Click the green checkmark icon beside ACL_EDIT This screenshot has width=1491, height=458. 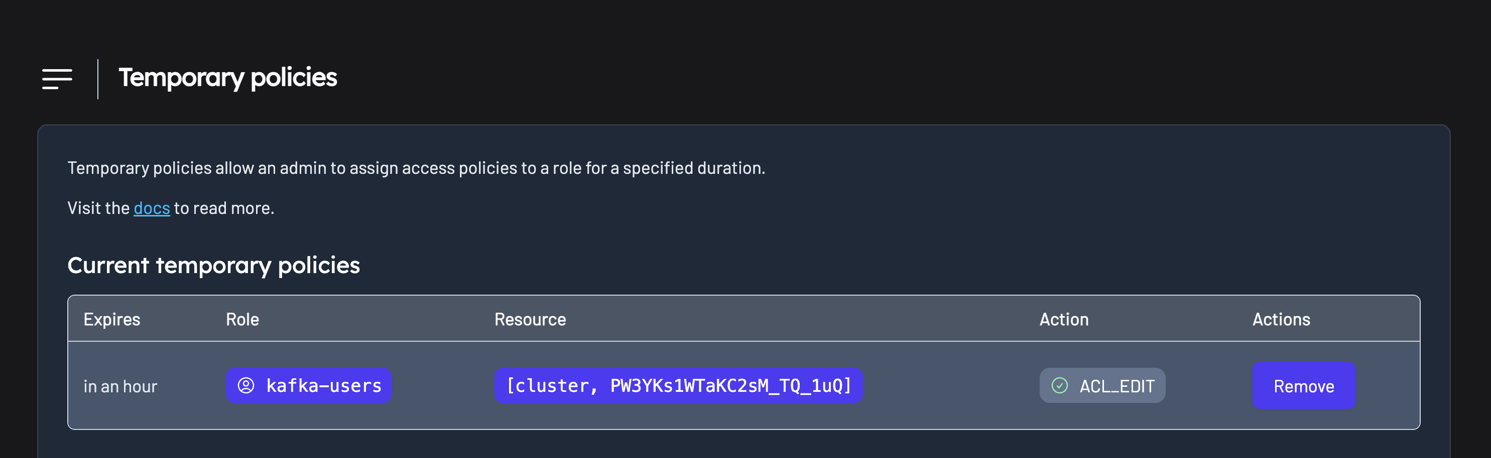1059,385
